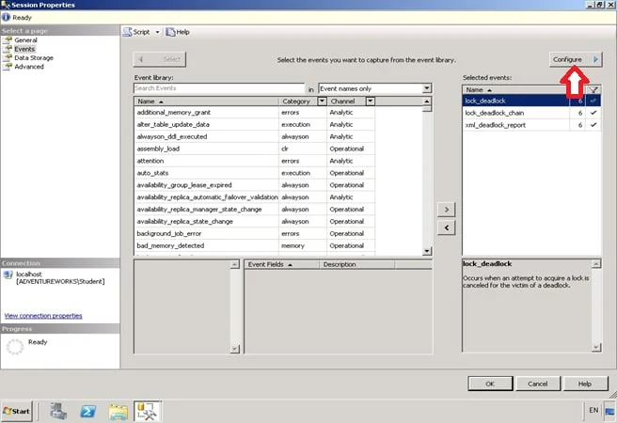Select the Advanced page
Viewport: 617px width, 423px height.
click(29, 67)
